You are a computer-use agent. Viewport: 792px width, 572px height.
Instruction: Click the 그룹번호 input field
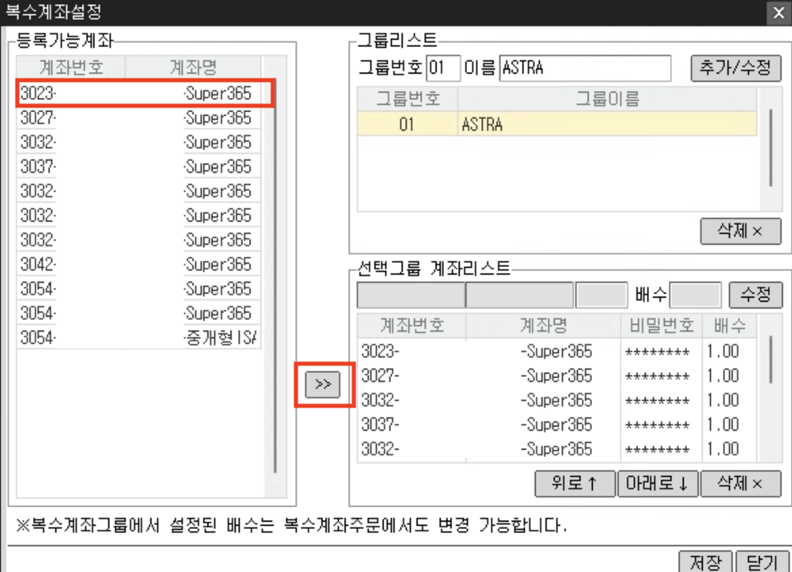pyautogui.click(x=443, y=69)
